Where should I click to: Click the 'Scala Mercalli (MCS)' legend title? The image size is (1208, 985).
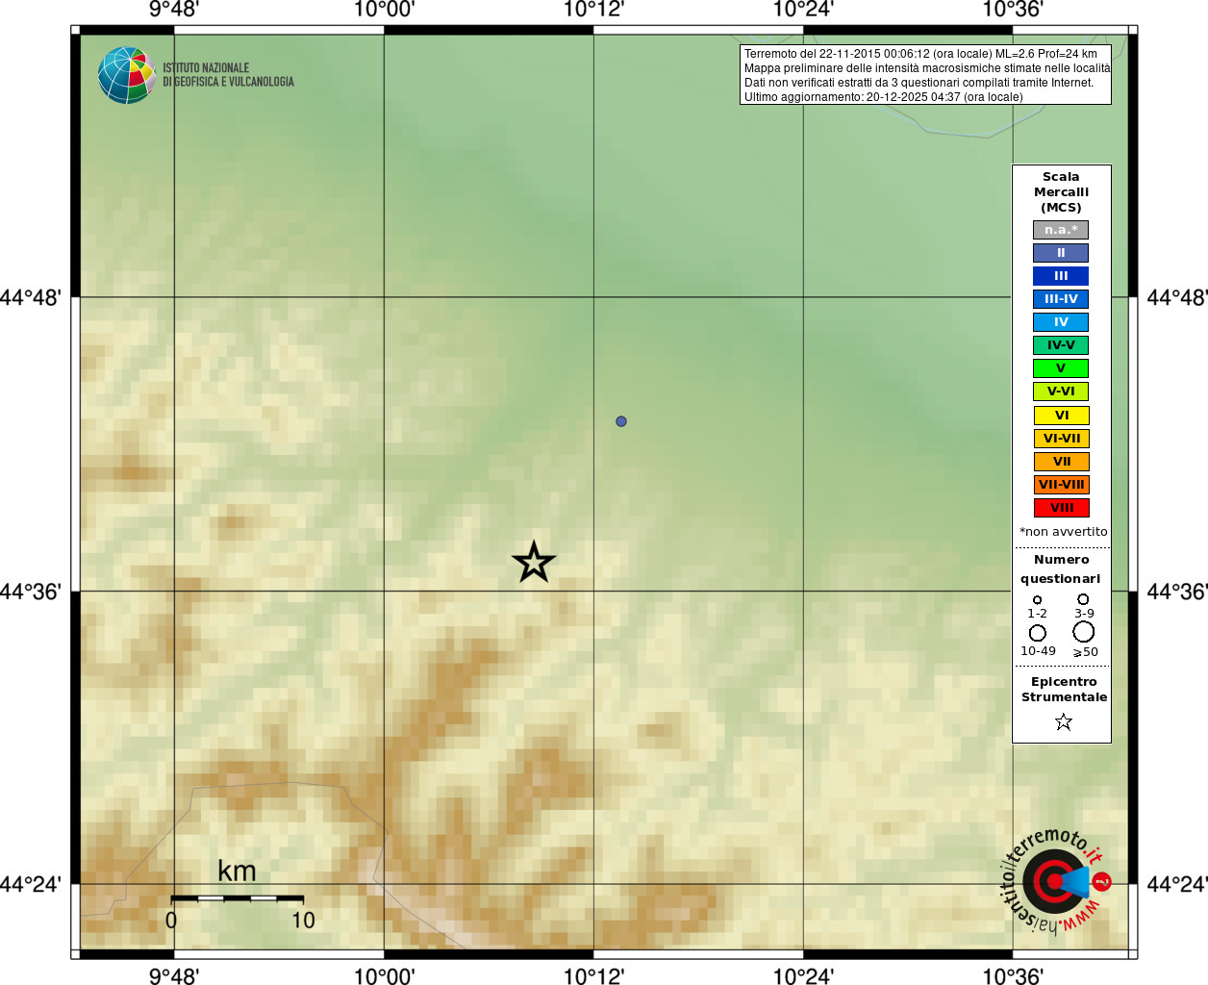click(1061, 192)
